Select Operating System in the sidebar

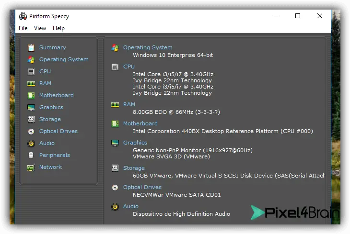tap(64, 59)
